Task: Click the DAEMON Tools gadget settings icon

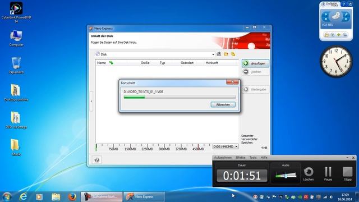Action: click(x=350, y=4)
